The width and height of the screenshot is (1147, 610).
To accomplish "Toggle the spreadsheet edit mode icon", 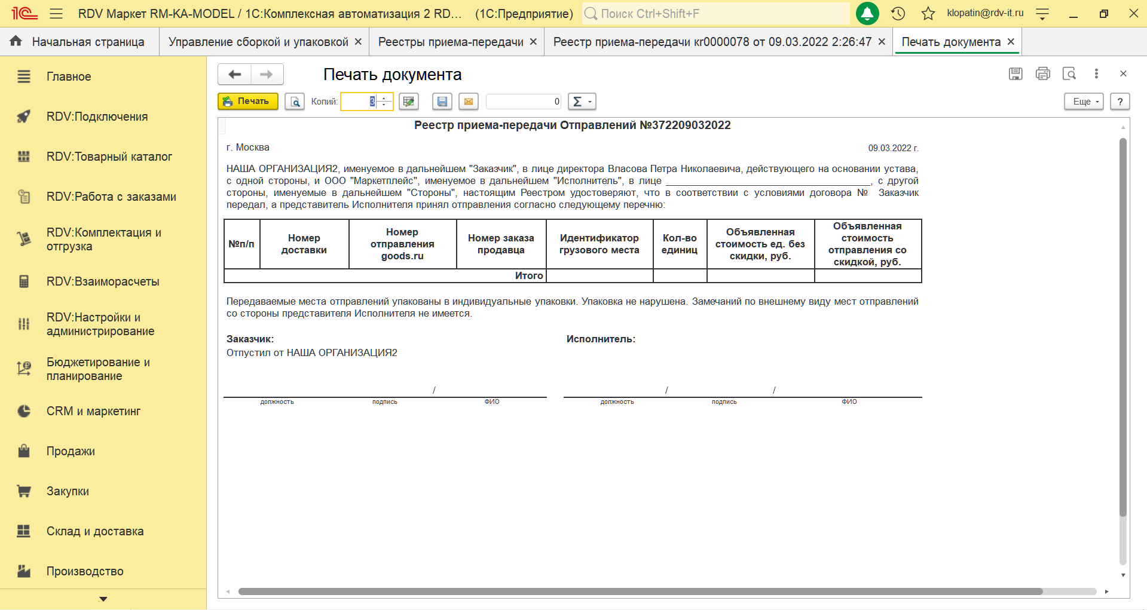I will (x=409, y=102).
